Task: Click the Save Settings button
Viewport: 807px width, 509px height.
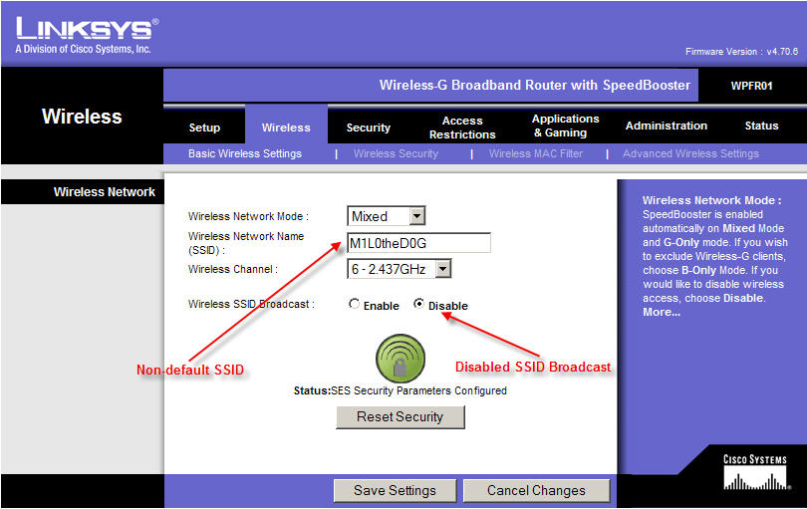Action: [395, 490]
